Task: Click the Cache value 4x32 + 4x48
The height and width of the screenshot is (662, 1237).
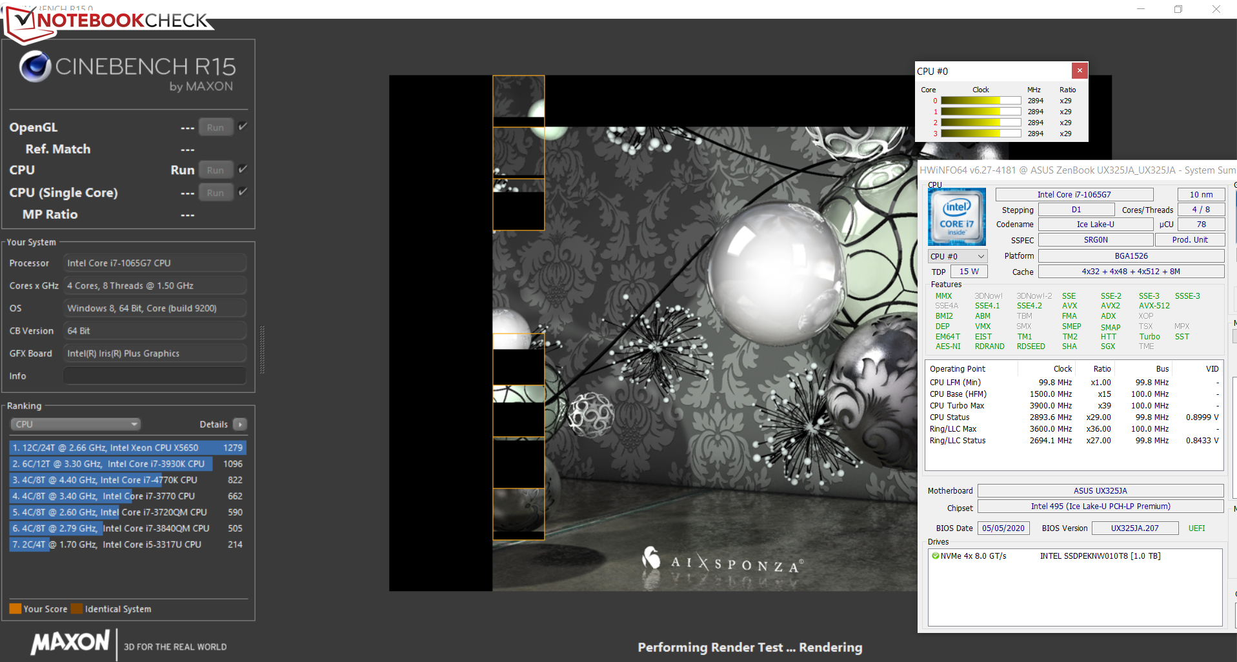Action: pyautogui.click(x=1131, y=272)
